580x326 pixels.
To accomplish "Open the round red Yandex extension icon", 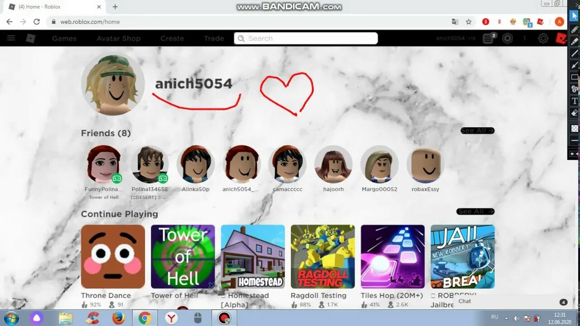I will pos(486,22).
